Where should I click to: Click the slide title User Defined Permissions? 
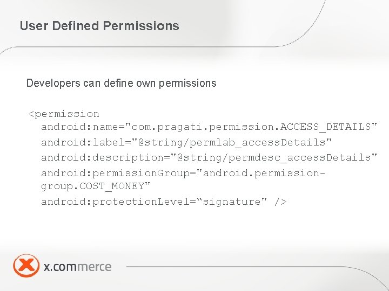99,26
